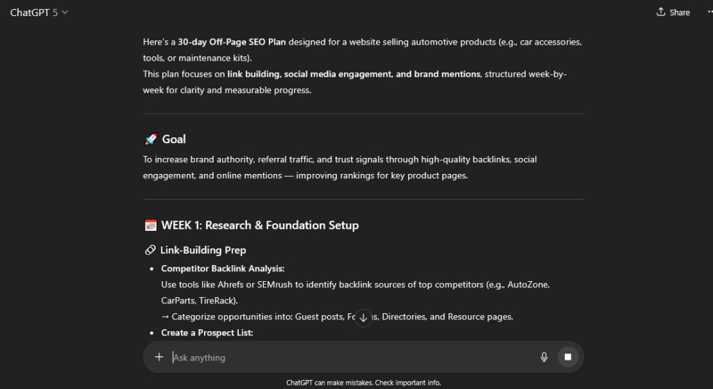The width and height of the screenshot is (713, 389).
Task: Click the WEEK 1: Research & Foundation Setup heading
Action: (x=260, y=225)
